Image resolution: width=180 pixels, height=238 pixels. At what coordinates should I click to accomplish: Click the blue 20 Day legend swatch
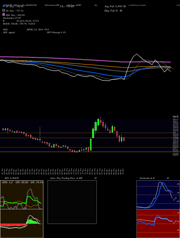pos(4,6)
